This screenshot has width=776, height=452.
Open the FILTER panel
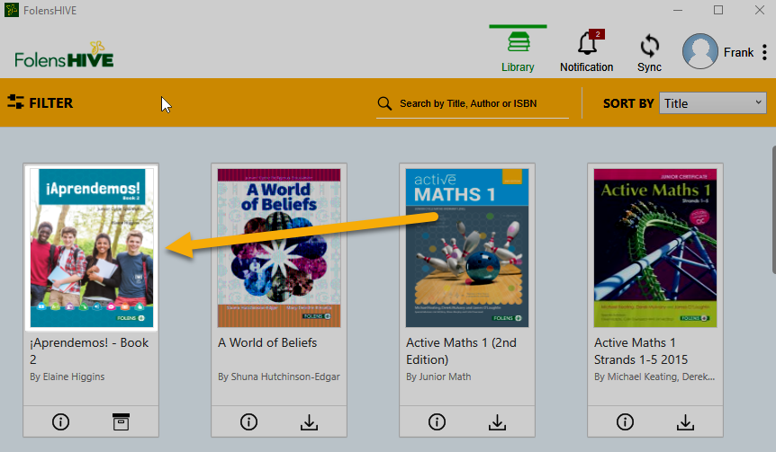pyautogui.click(x=41, y=102)
